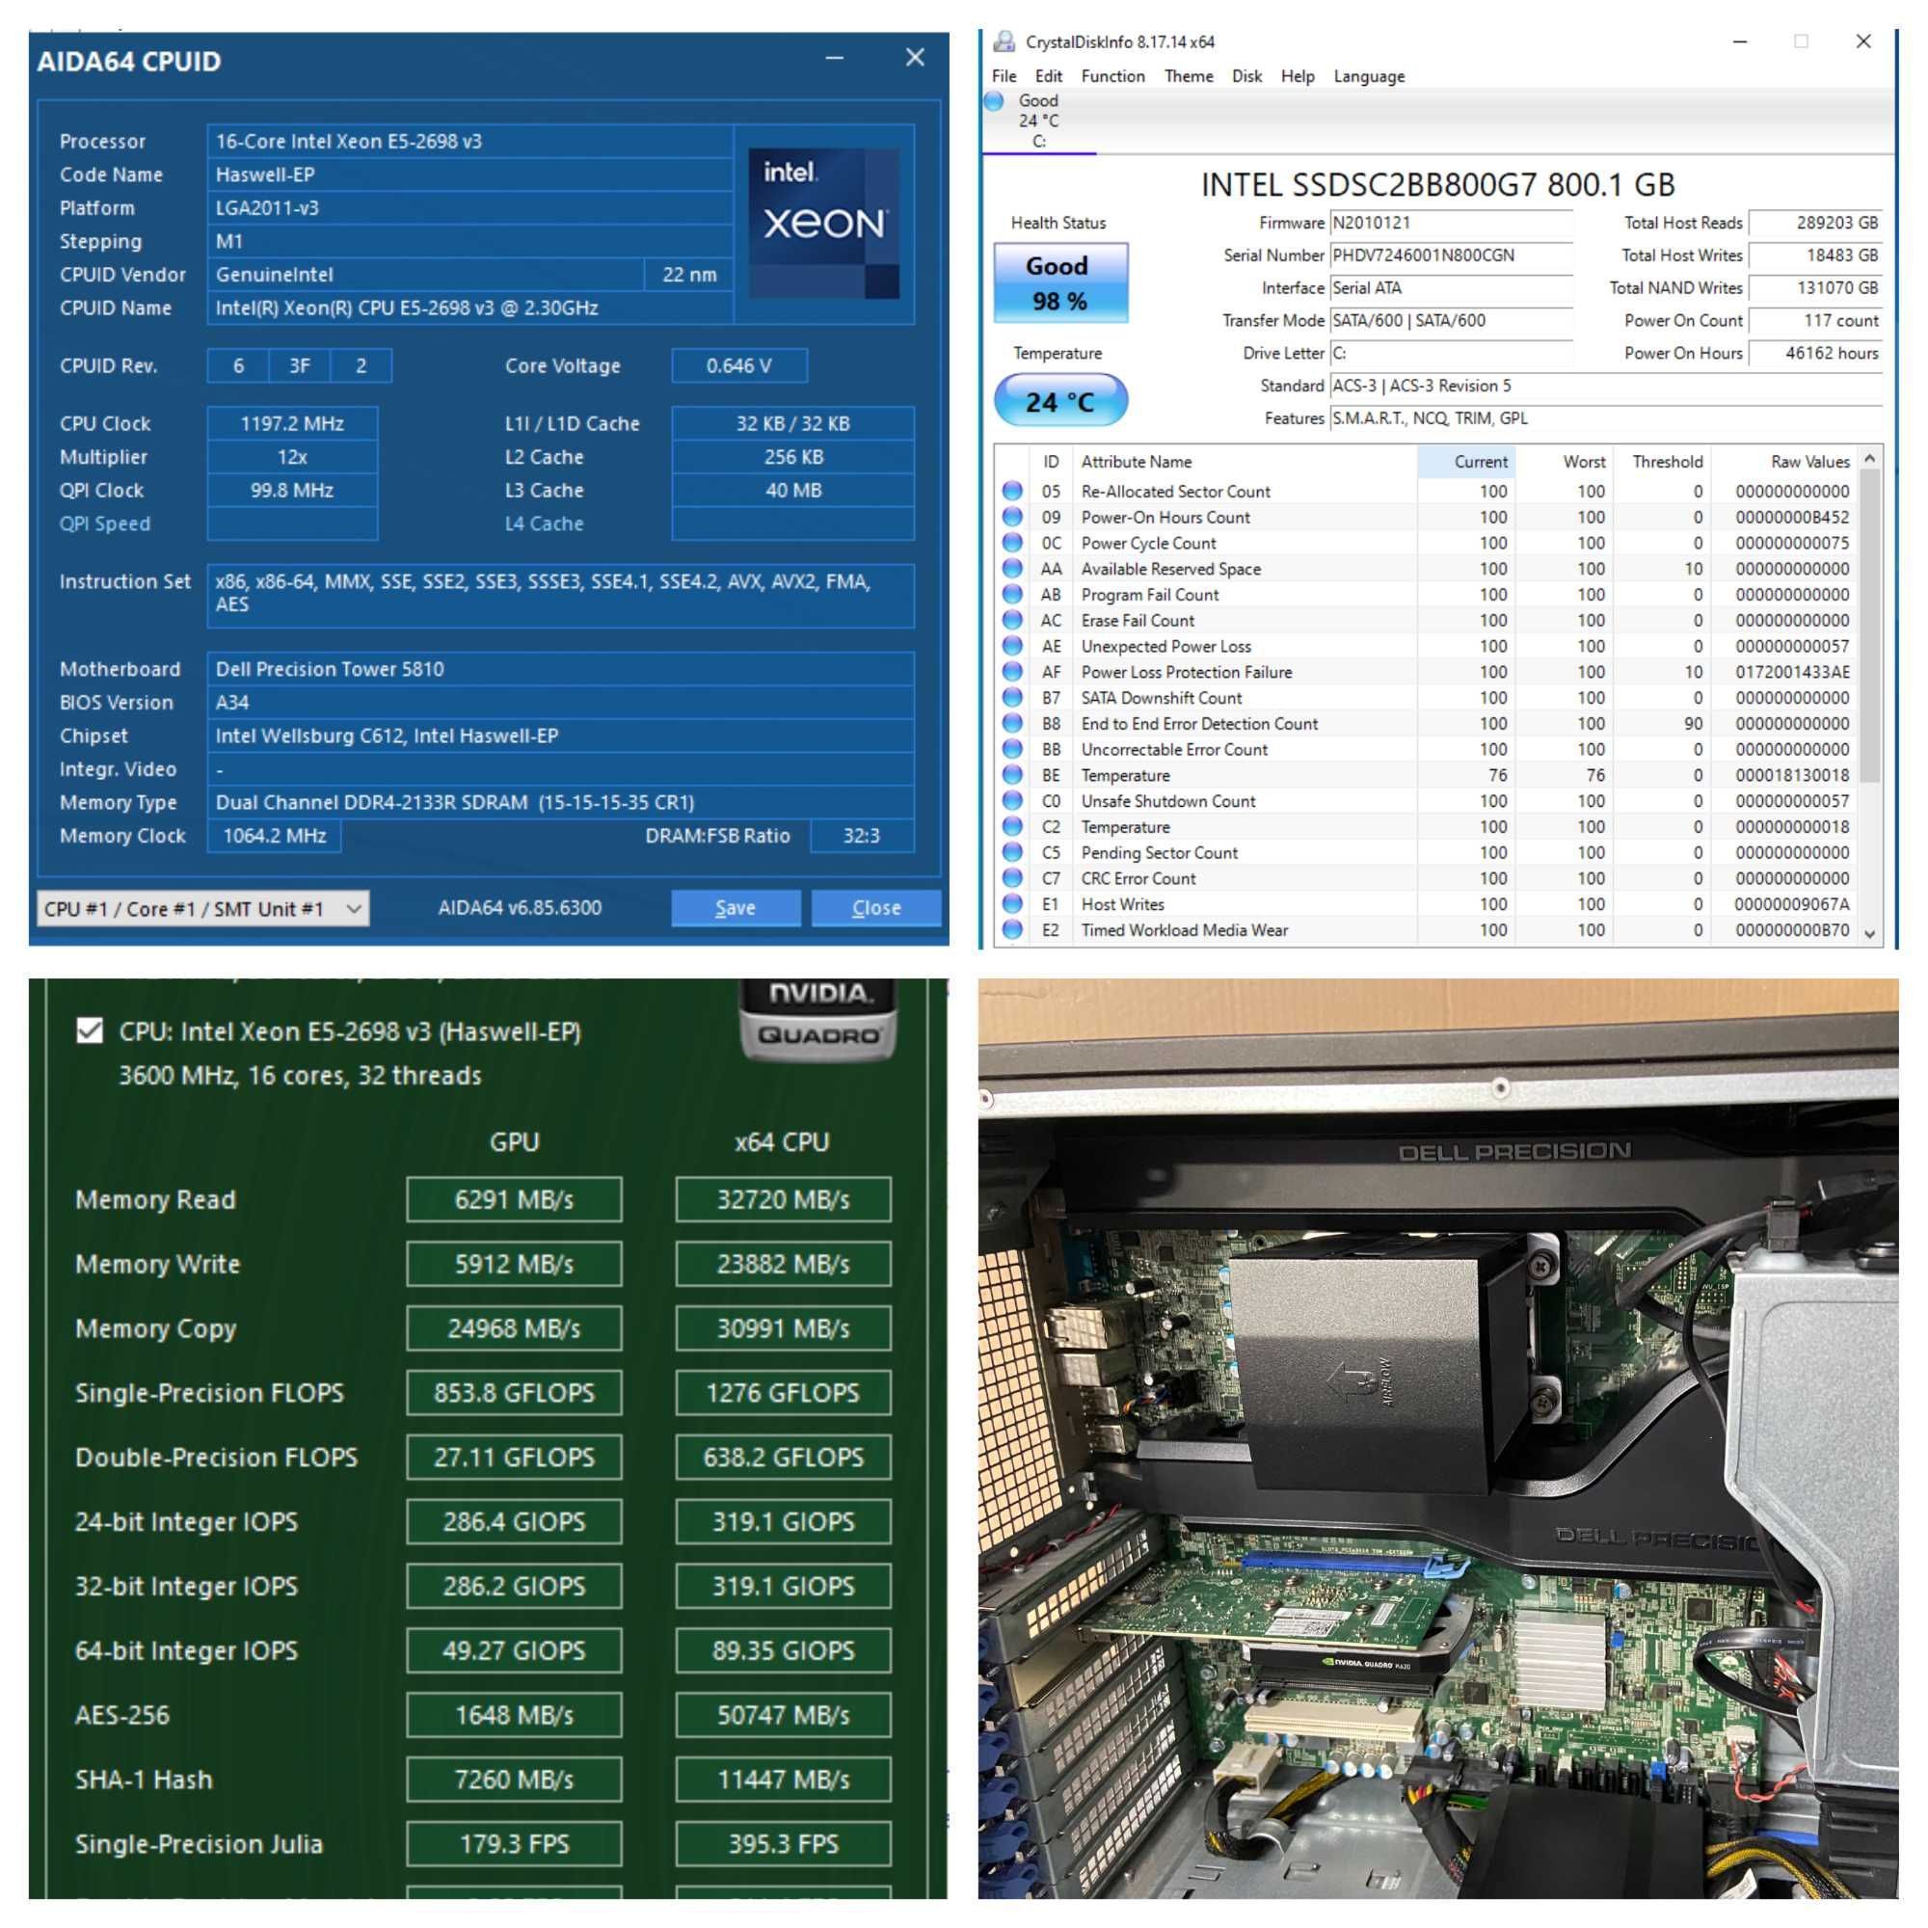
Task: Click the scroll-up arrow of the attribute list
Action: point(1869,458)
